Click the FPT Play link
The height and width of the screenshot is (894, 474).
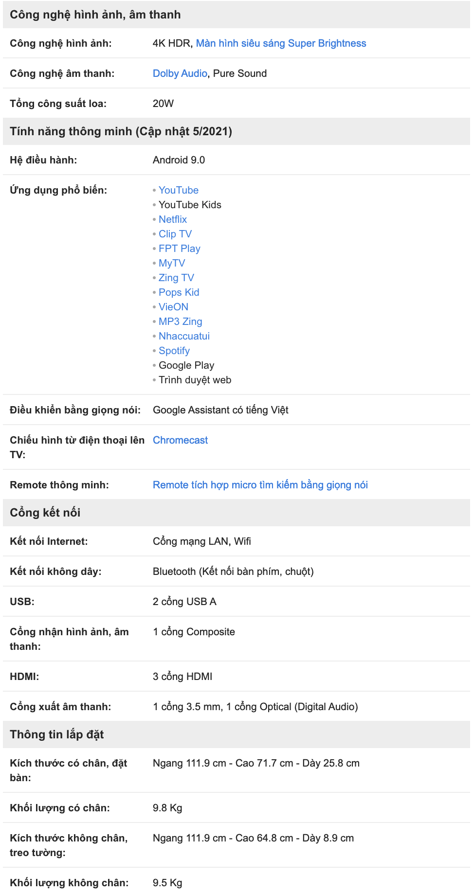pyautogui.click(x=180, y=249)
